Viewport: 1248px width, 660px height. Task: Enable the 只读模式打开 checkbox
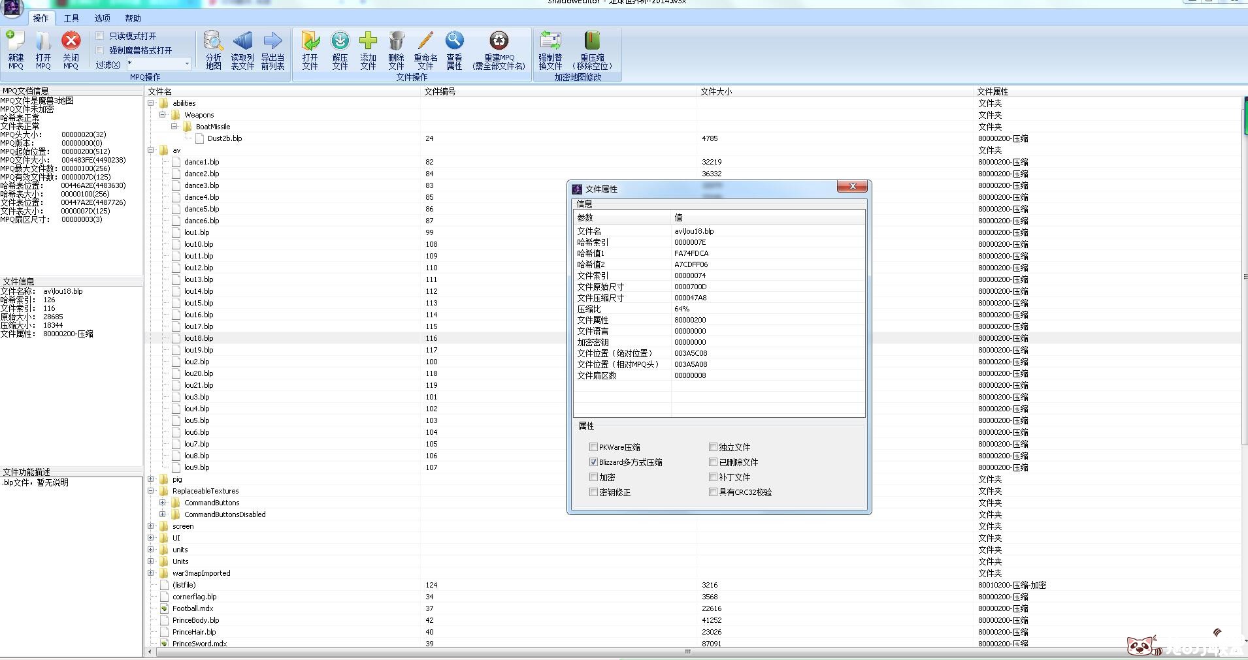click(x=100, y=36)
